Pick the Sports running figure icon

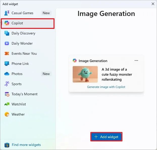[7, 84]
